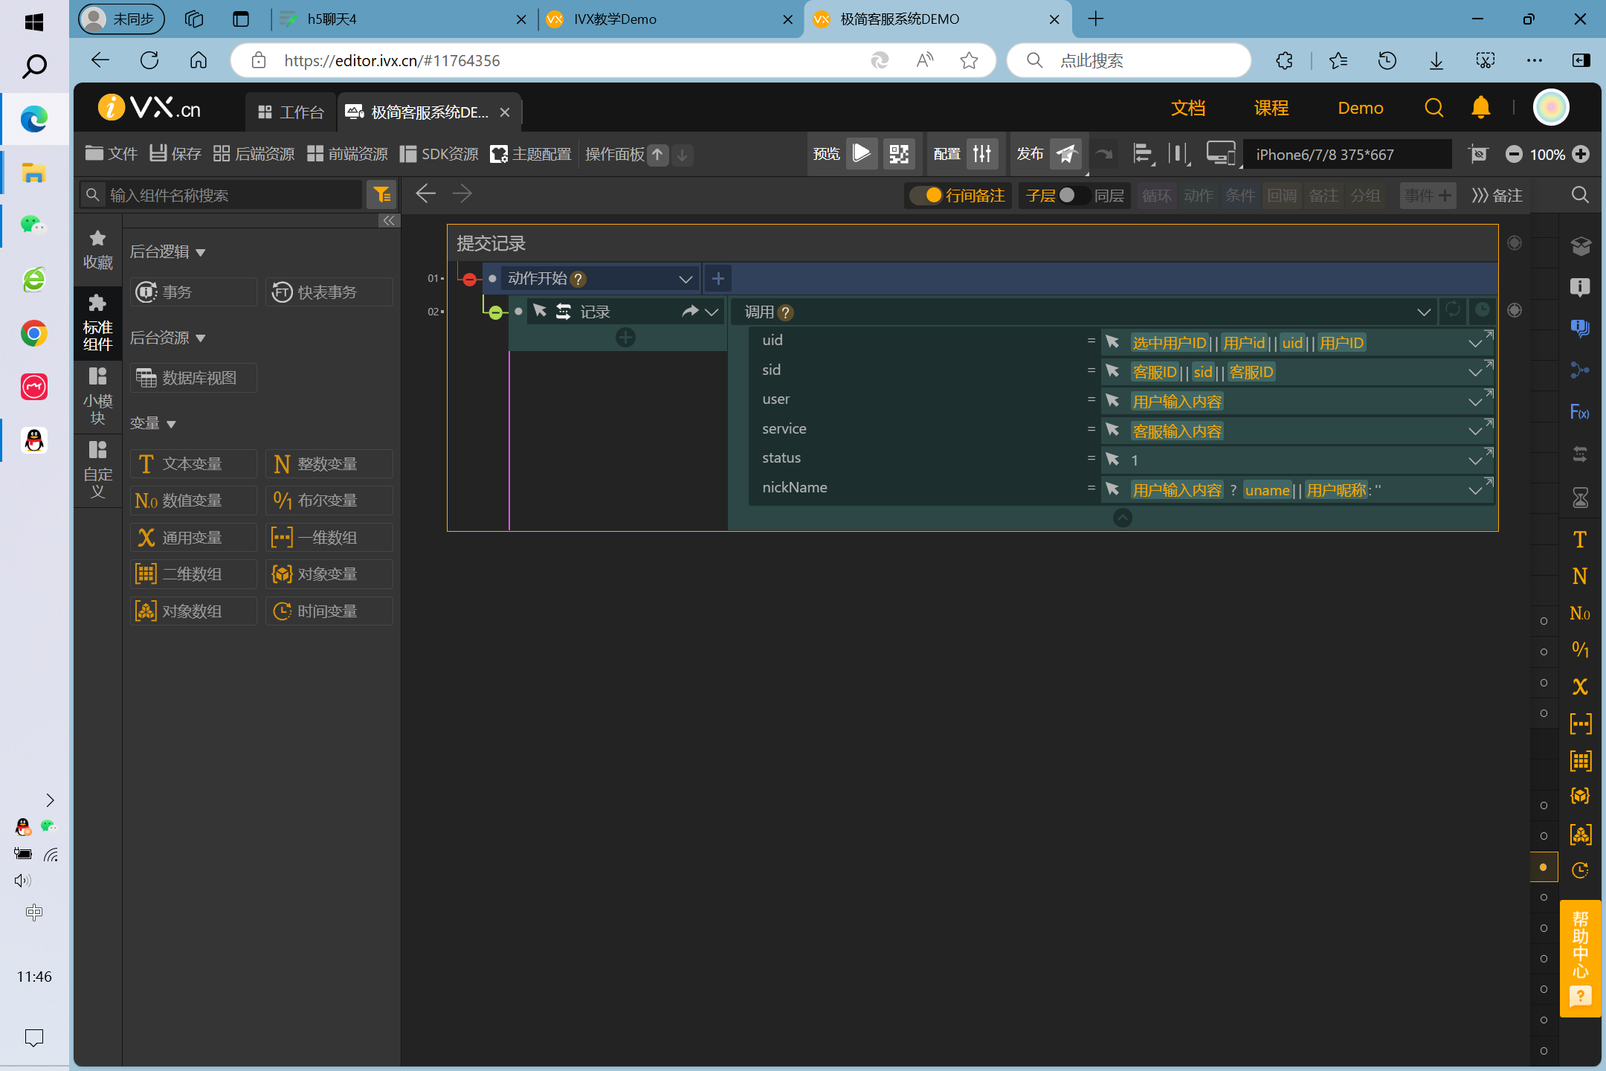Expand 动作开始 dropdown

686,279
